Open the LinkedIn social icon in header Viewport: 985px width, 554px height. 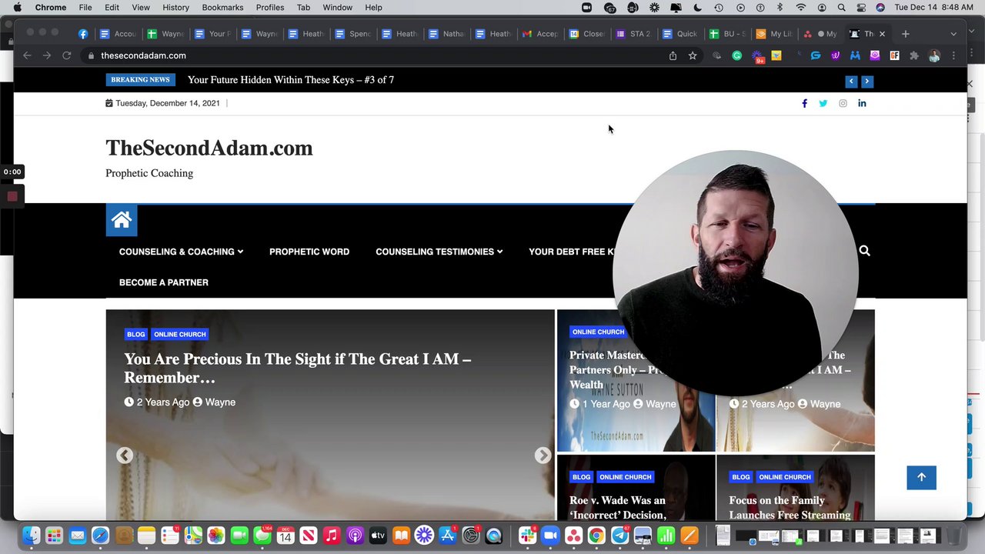(862, 103)
